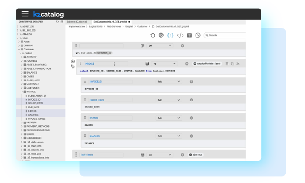Image resolution: width=305 pixels, height=183 pixels.
Task: Open the field dropdown for ISSUED_DATE
Action: coord(169,100)
